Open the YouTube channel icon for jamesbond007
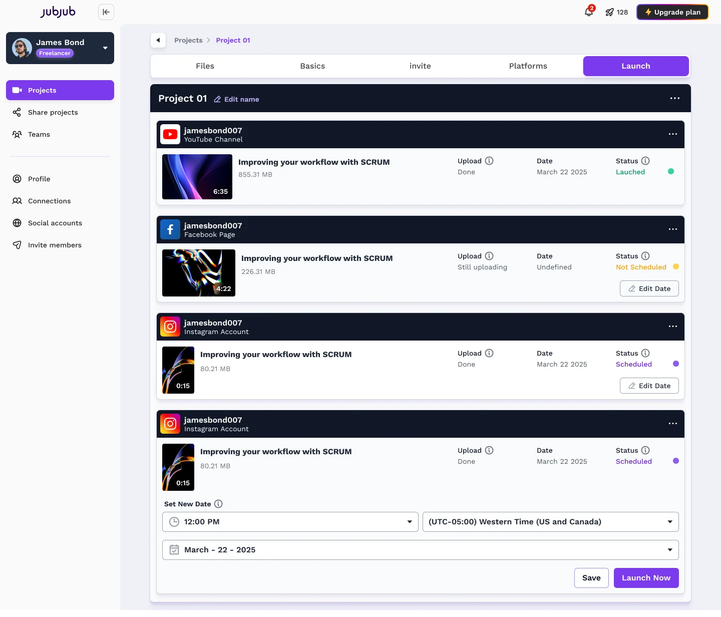This screenshot has height=617, width=721. pos(170,134)
